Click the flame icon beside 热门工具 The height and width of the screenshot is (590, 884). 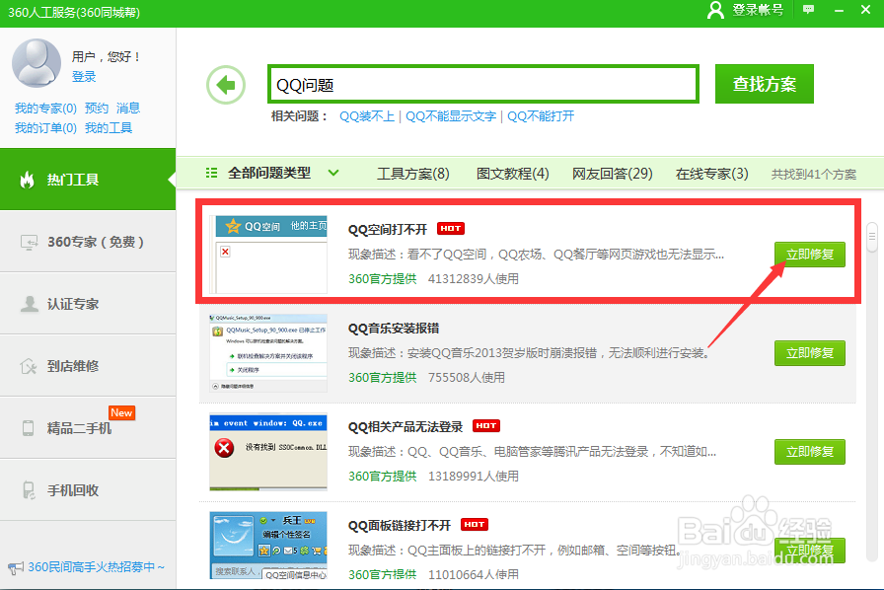27,180
